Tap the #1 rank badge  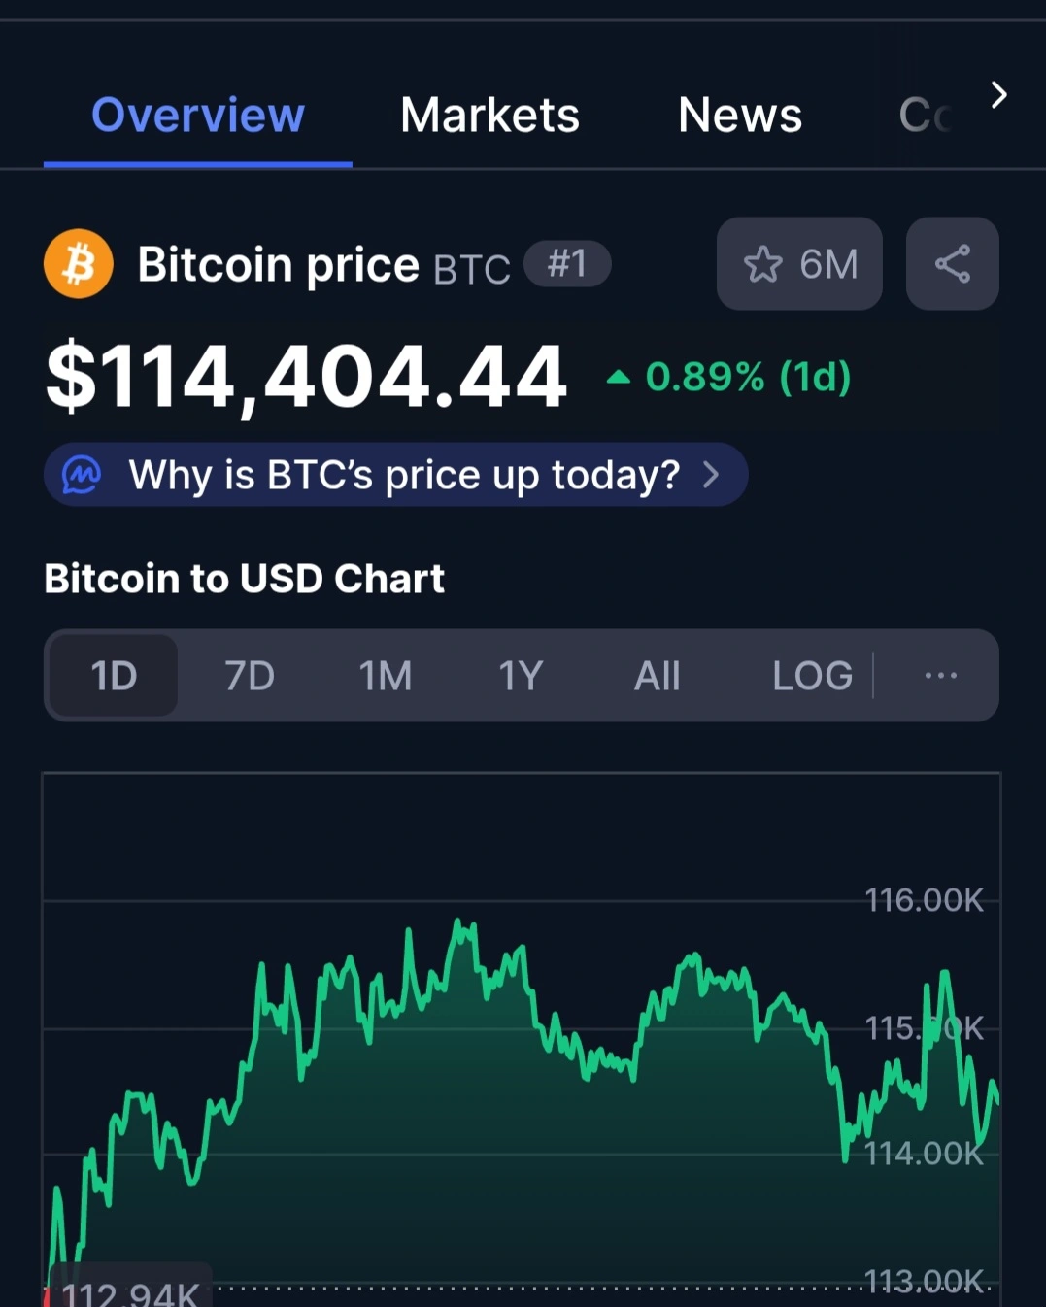567,264
